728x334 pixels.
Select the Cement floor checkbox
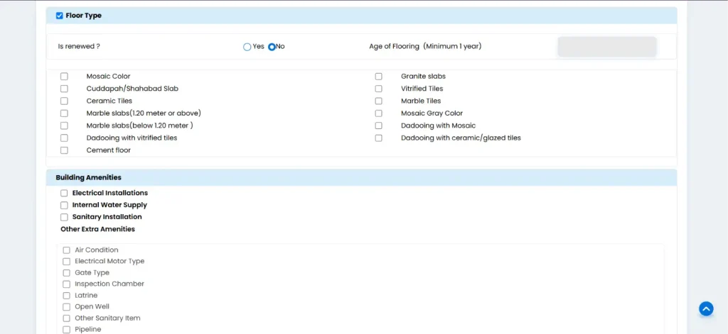click(64, 150)
